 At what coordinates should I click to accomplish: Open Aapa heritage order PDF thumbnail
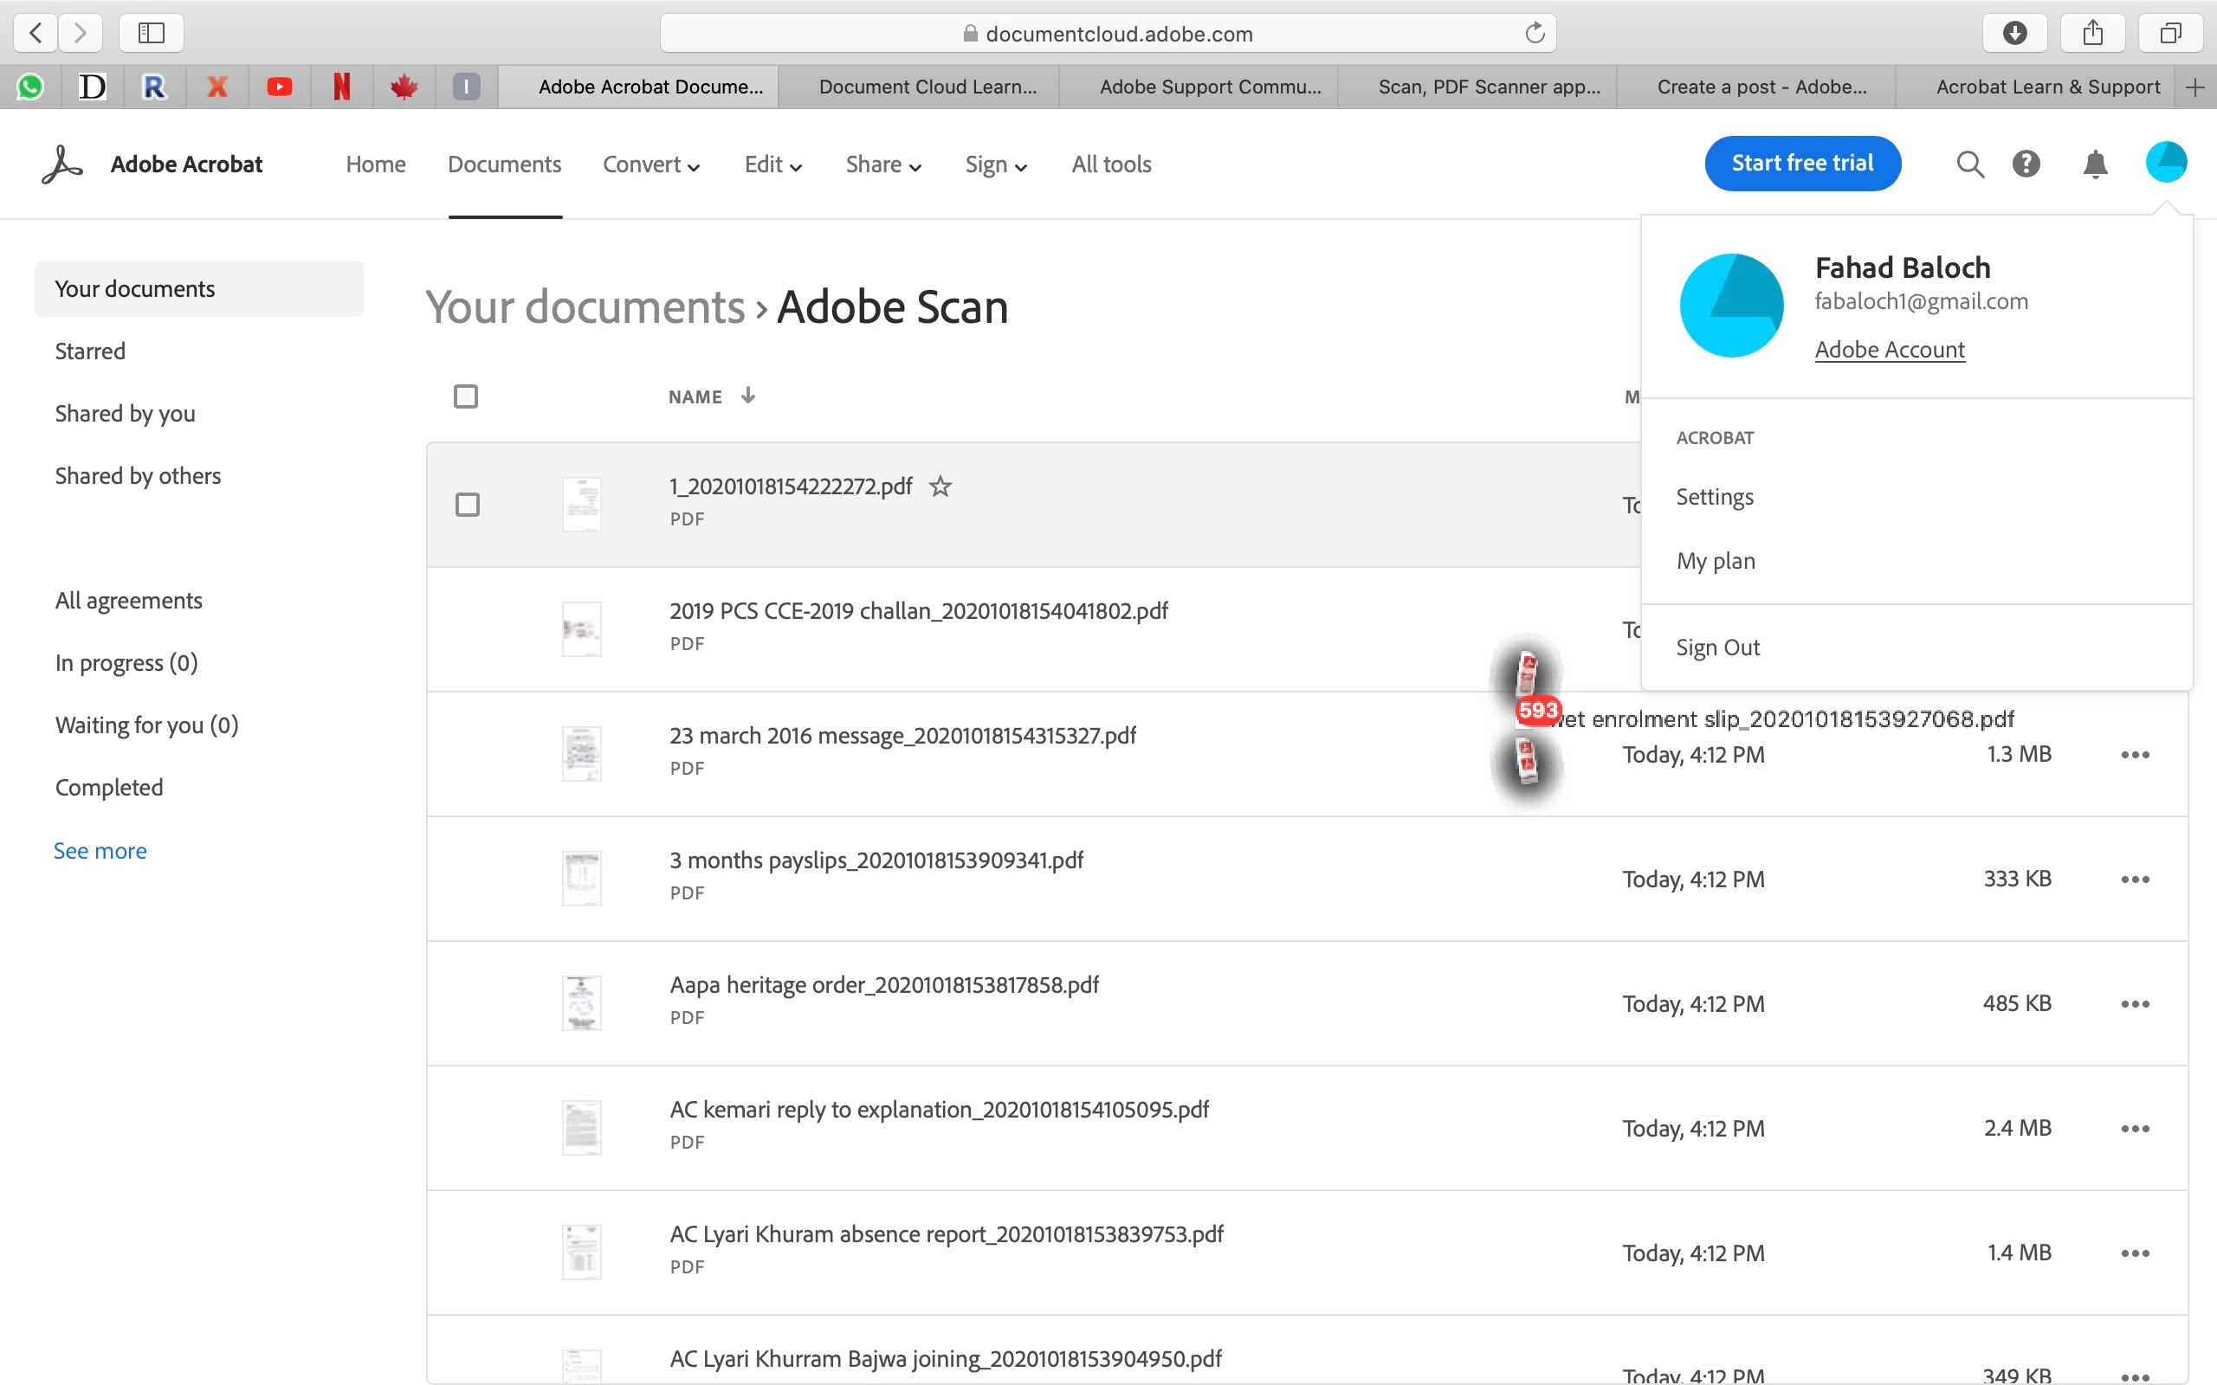[x=582, y=1003]
